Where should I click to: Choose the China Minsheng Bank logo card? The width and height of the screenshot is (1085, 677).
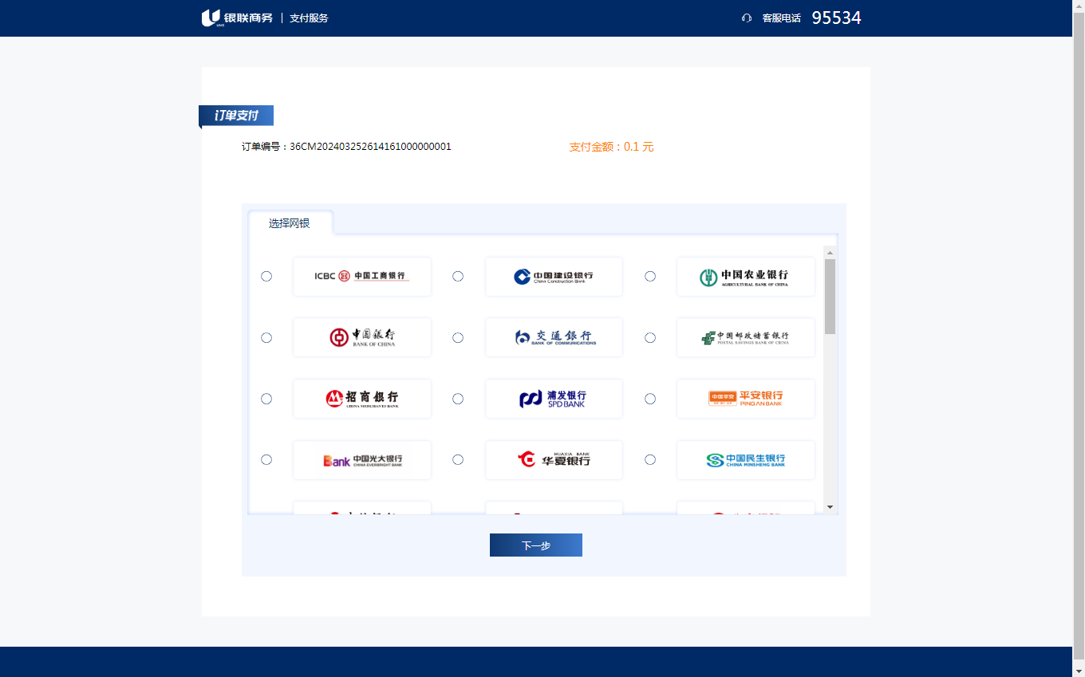[x=746, y=460]
